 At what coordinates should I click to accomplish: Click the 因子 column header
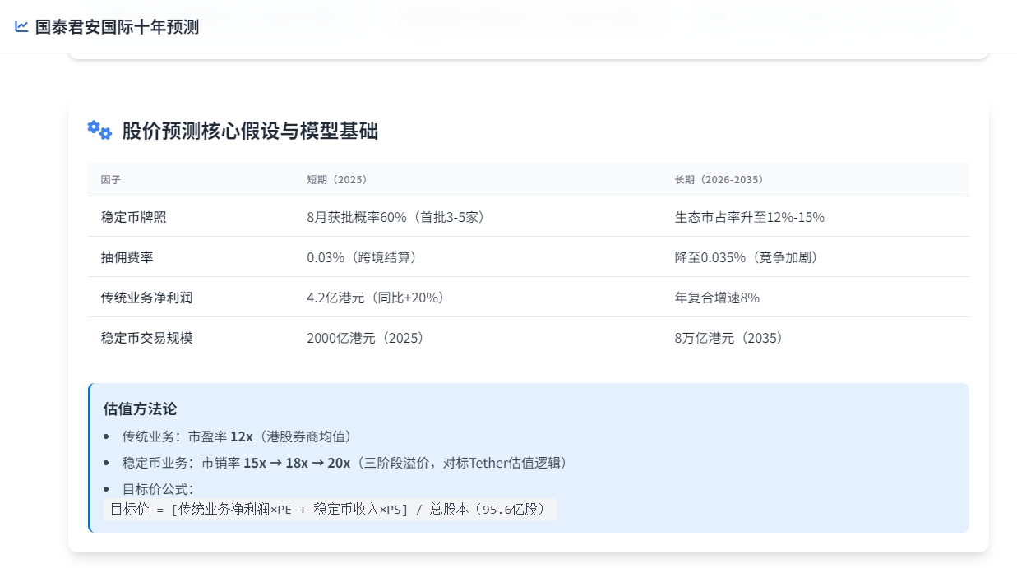click(111, 180)
